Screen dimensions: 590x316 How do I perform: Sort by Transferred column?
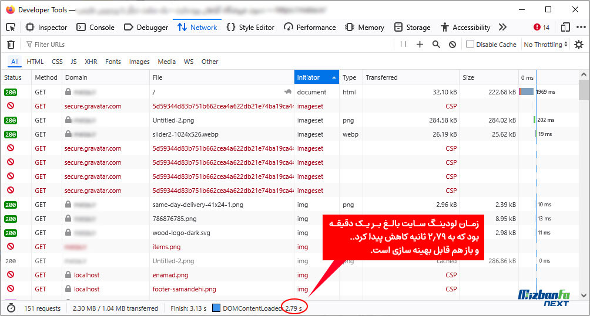[411, 77]
